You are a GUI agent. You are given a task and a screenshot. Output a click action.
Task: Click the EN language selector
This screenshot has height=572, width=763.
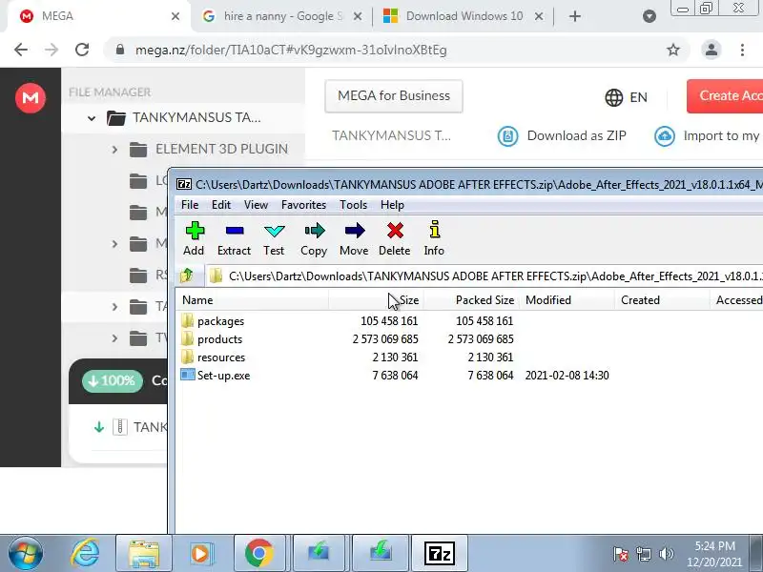coord(638,97)
